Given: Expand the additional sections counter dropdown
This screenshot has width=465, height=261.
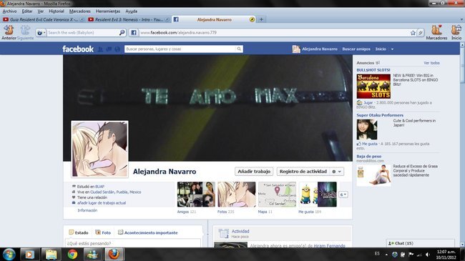Looking at the screenshot, I should 343,194.
